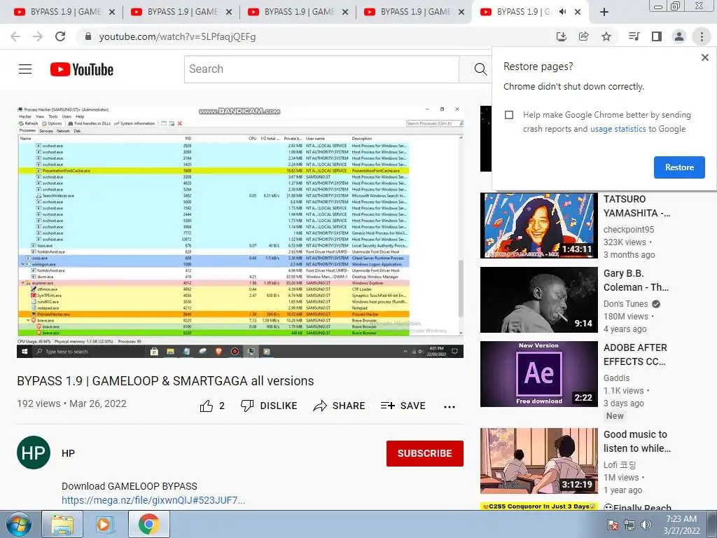Open the network icon in system tray

pos(629,525)
